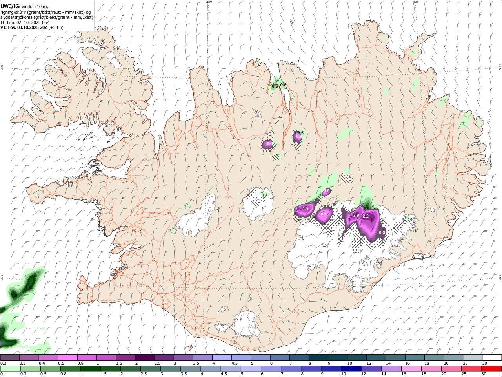The image size is (502, 377).
Task: Click the 'rigning/skúrir' legend description line
Action: pos(45,12)
